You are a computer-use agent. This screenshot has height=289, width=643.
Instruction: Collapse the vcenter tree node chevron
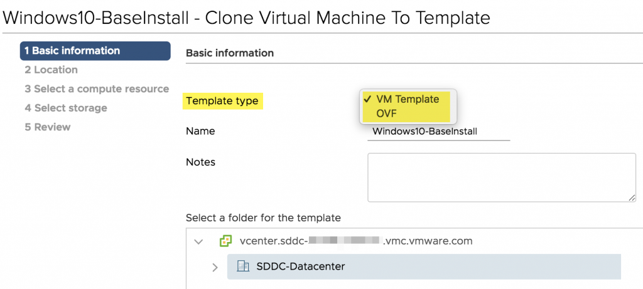(199, 241)
